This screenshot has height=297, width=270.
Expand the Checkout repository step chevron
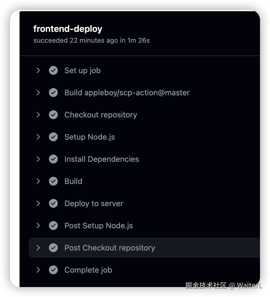point(38,115)
